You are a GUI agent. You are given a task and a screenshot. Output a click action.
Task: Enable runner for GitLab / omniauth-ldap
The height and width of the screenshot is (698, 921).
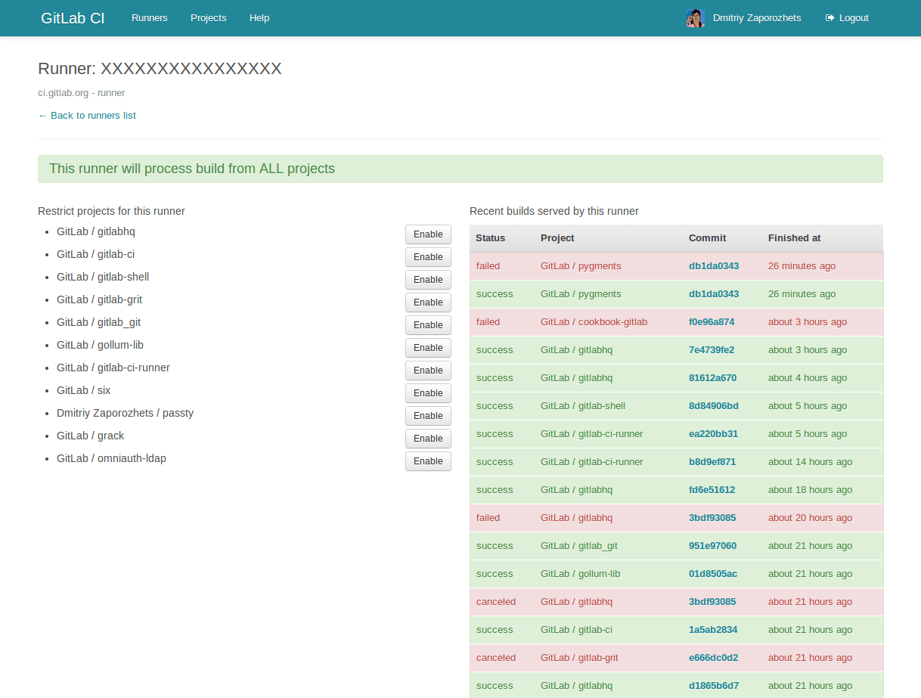click(428, 461)
